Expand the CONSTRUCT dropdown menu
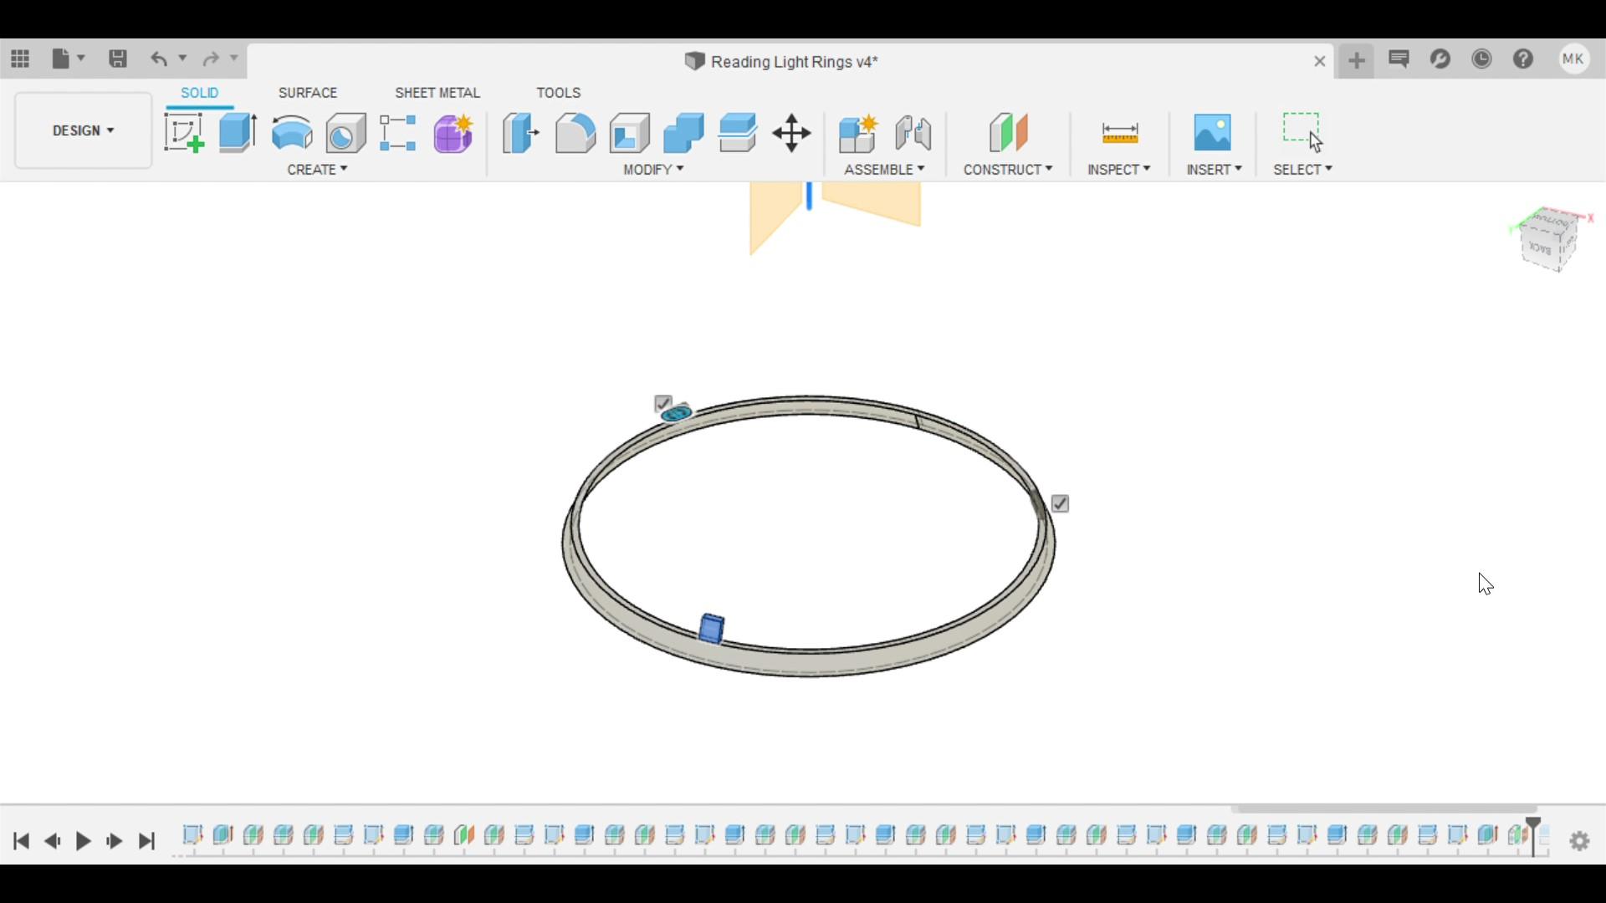Viewport: 1606px width, 903px height. click(x=1007, y=170)
